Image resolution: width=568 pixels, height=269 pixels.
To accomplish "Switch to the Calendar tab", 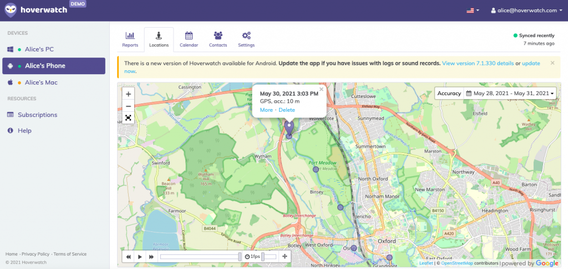I will pos(189,40).
